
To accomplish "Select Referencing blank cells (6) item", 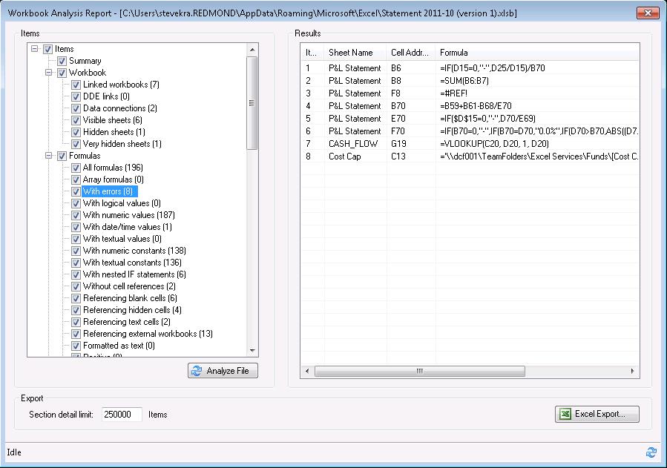I will tap(130, 298).
